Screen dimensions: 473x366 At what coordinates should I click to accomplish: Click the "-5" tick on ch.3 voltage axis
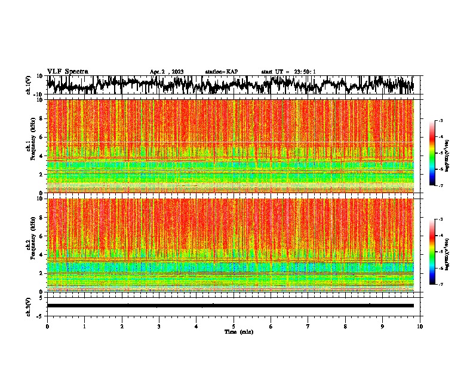tap(41, 316)
